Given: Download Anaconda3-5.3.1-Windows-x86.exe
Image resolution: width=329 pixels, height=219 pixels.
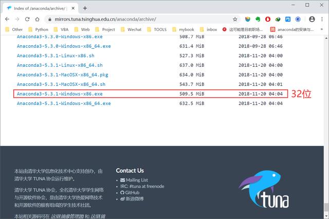Looking at the screenshot, I should click(x=60, y=94).
